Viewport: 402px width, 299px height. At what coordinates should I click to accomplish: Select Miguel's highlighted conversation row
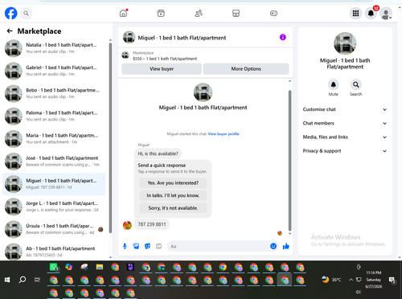tap(54, 184)
